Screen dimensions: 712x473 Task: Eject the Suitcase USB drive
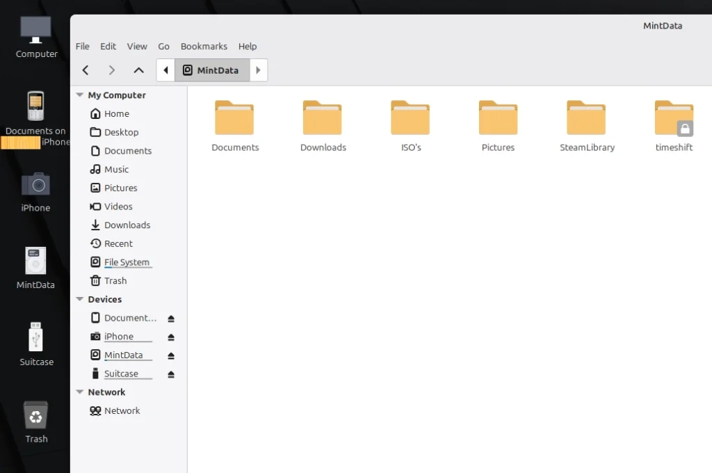171,374
